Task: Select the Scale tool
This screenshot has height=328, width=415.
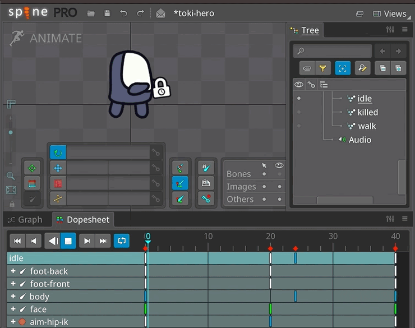Action: (58, 183)
